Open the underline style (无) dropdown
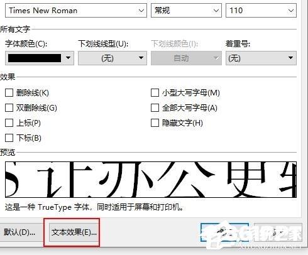Viewport: 308px width, 255px height. pyautogui.click(x=113, y=58)
